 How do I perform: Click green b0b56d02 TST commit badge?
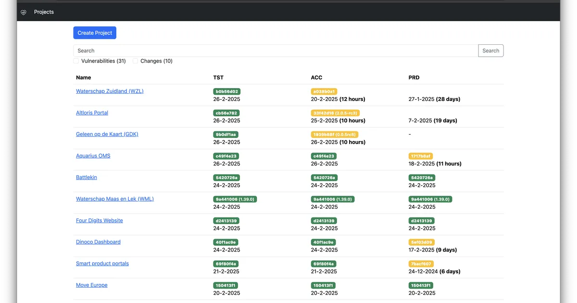[x=226, y=91]
